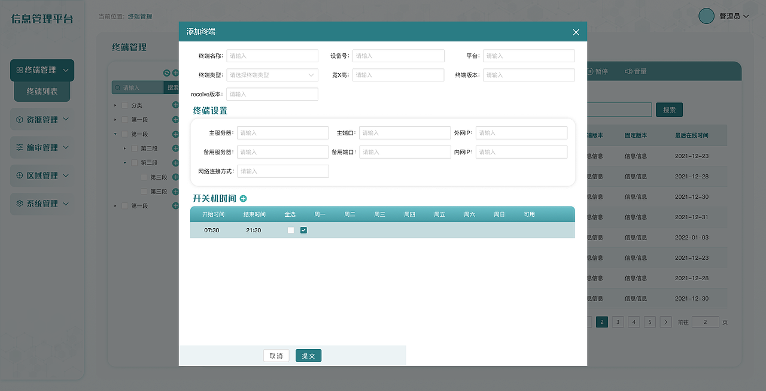The width and height of the screenshot is (766, 391).
Task: Click the 前往 page number input
Action: coord(705,322)
